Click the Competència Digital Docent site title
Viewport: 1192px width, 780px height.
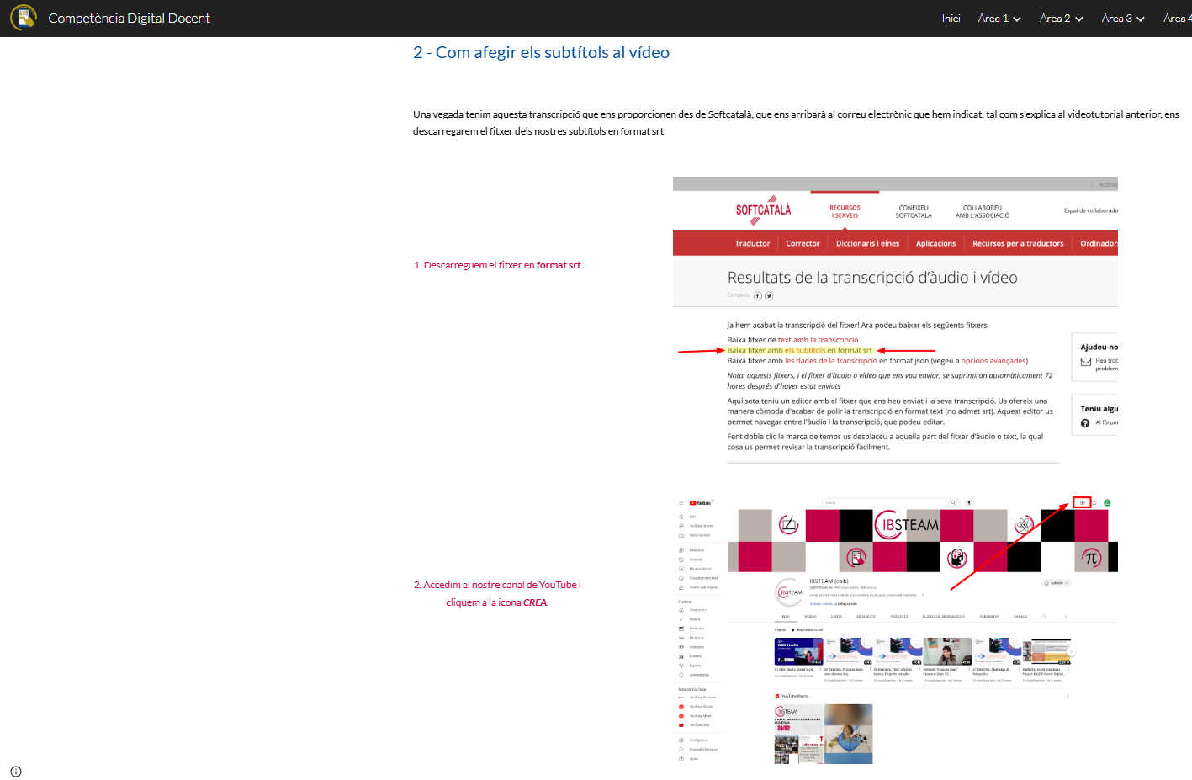(x=130, y=19)
